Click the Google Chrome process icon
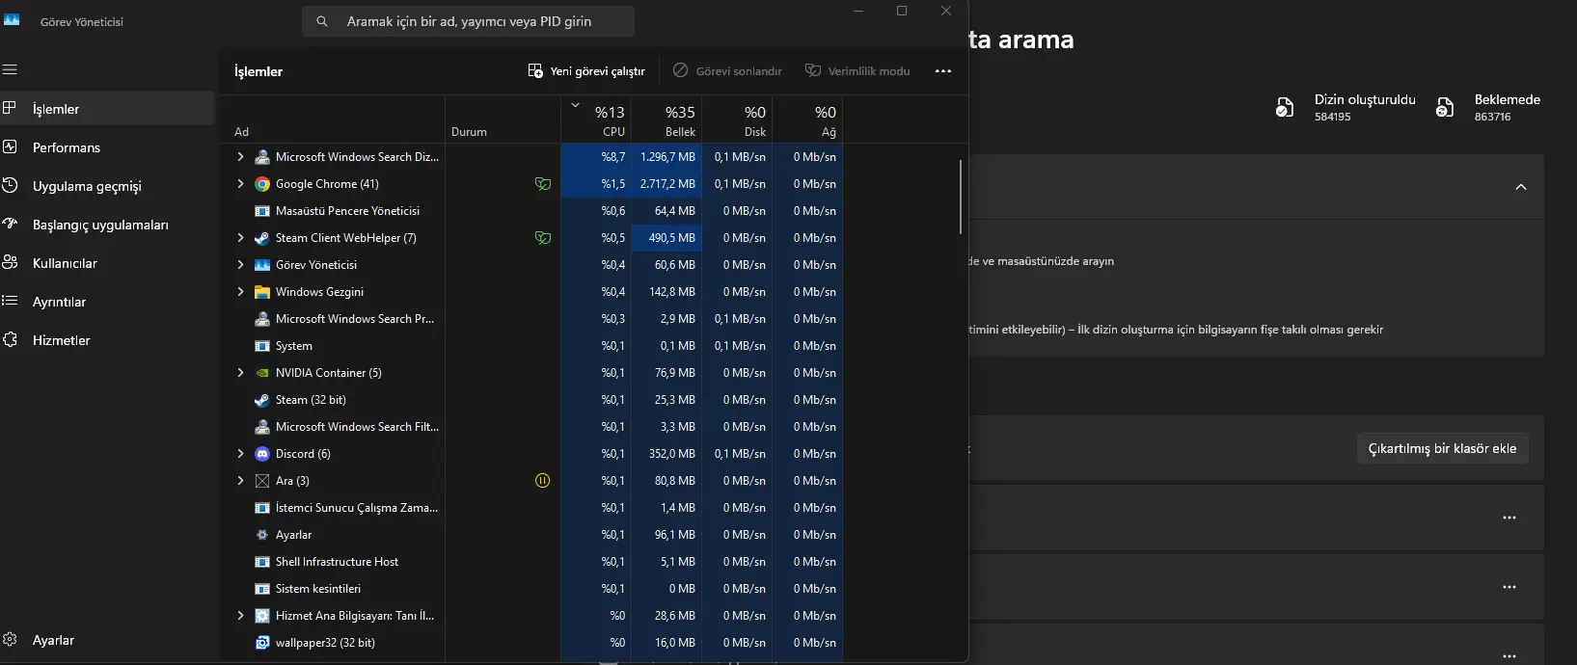Viewport: 1577px width, 665px height. [262, 184]
